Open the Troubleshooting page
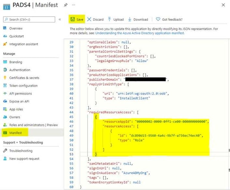Screen dimensions: 230x190 [x=21, y=151]
